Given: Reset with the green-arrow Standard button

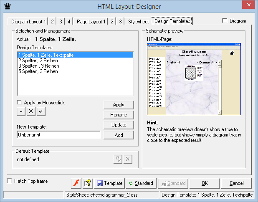Looking at the screenshot, I should [x=141, y=183].
